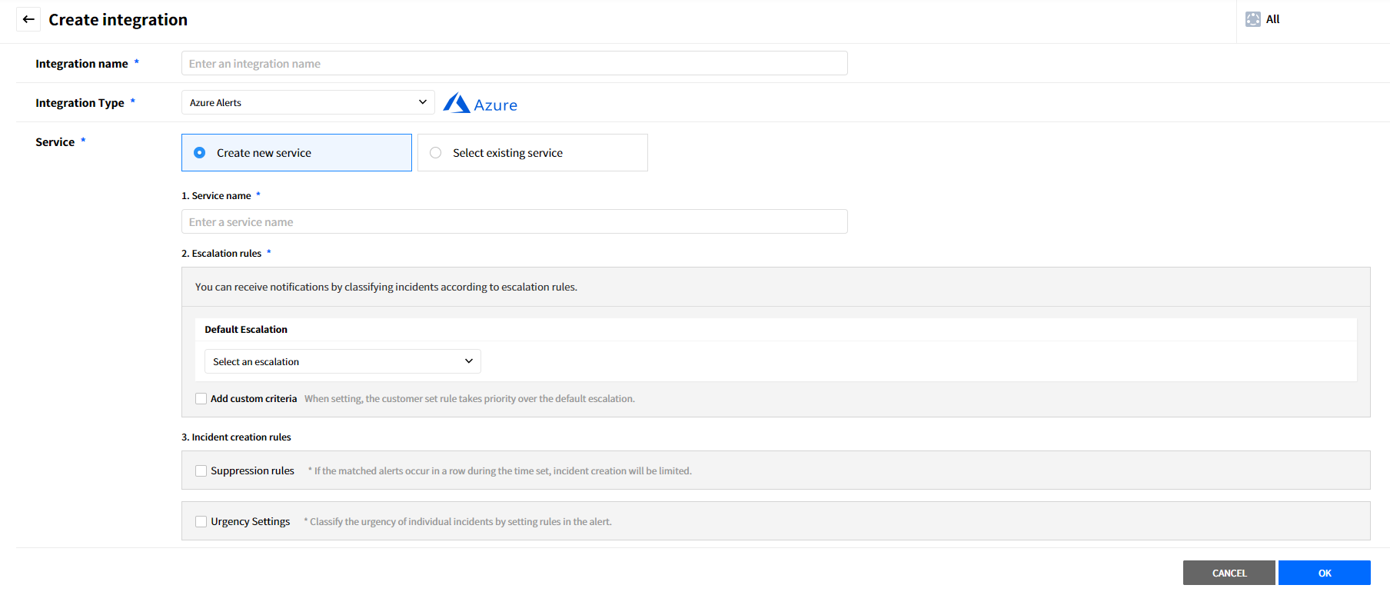Click the Suppression rules label text
Screen dimensions: 1390x595
[252, 471]
